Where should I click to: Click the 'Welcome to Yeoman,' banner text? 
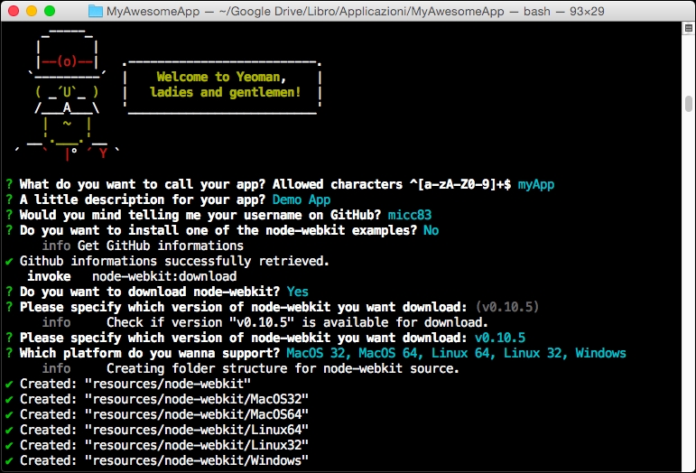(x=221, y=78)
